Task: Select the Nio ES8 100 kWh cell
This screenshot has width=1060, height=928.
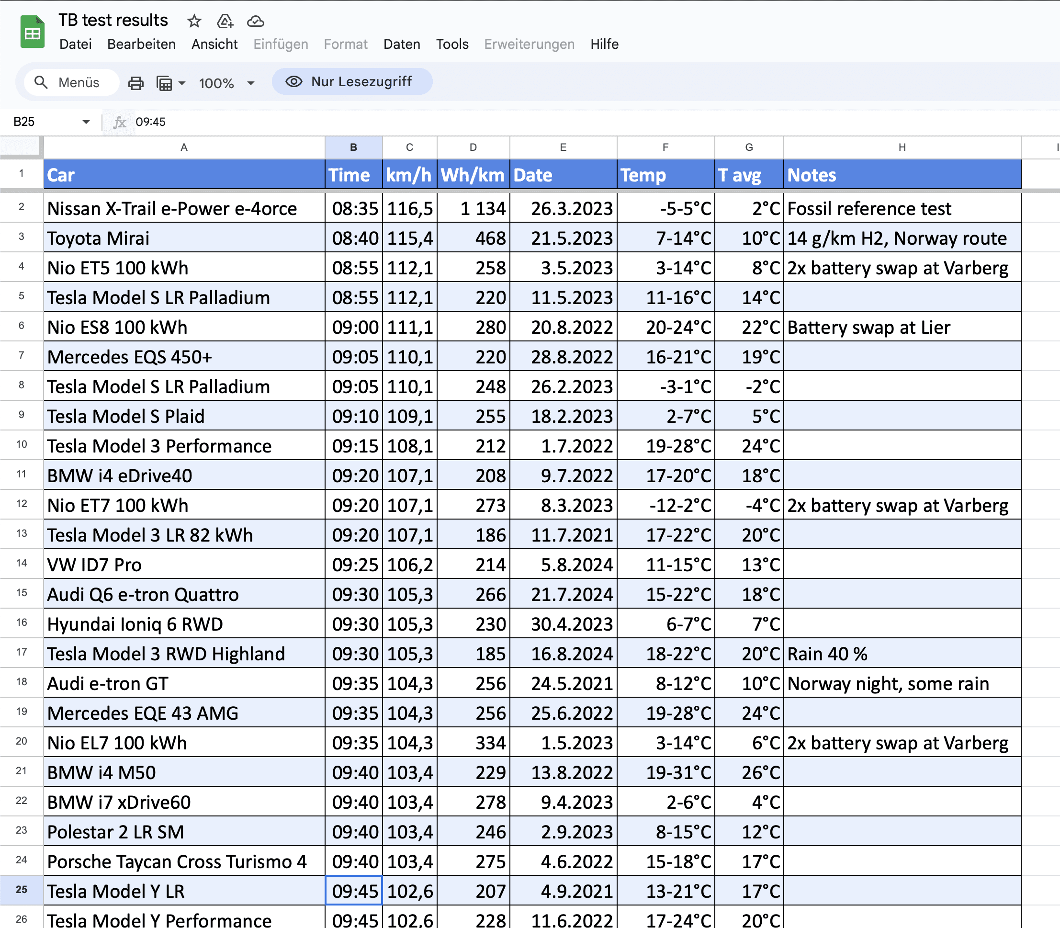Action: (x=184, y=327)
